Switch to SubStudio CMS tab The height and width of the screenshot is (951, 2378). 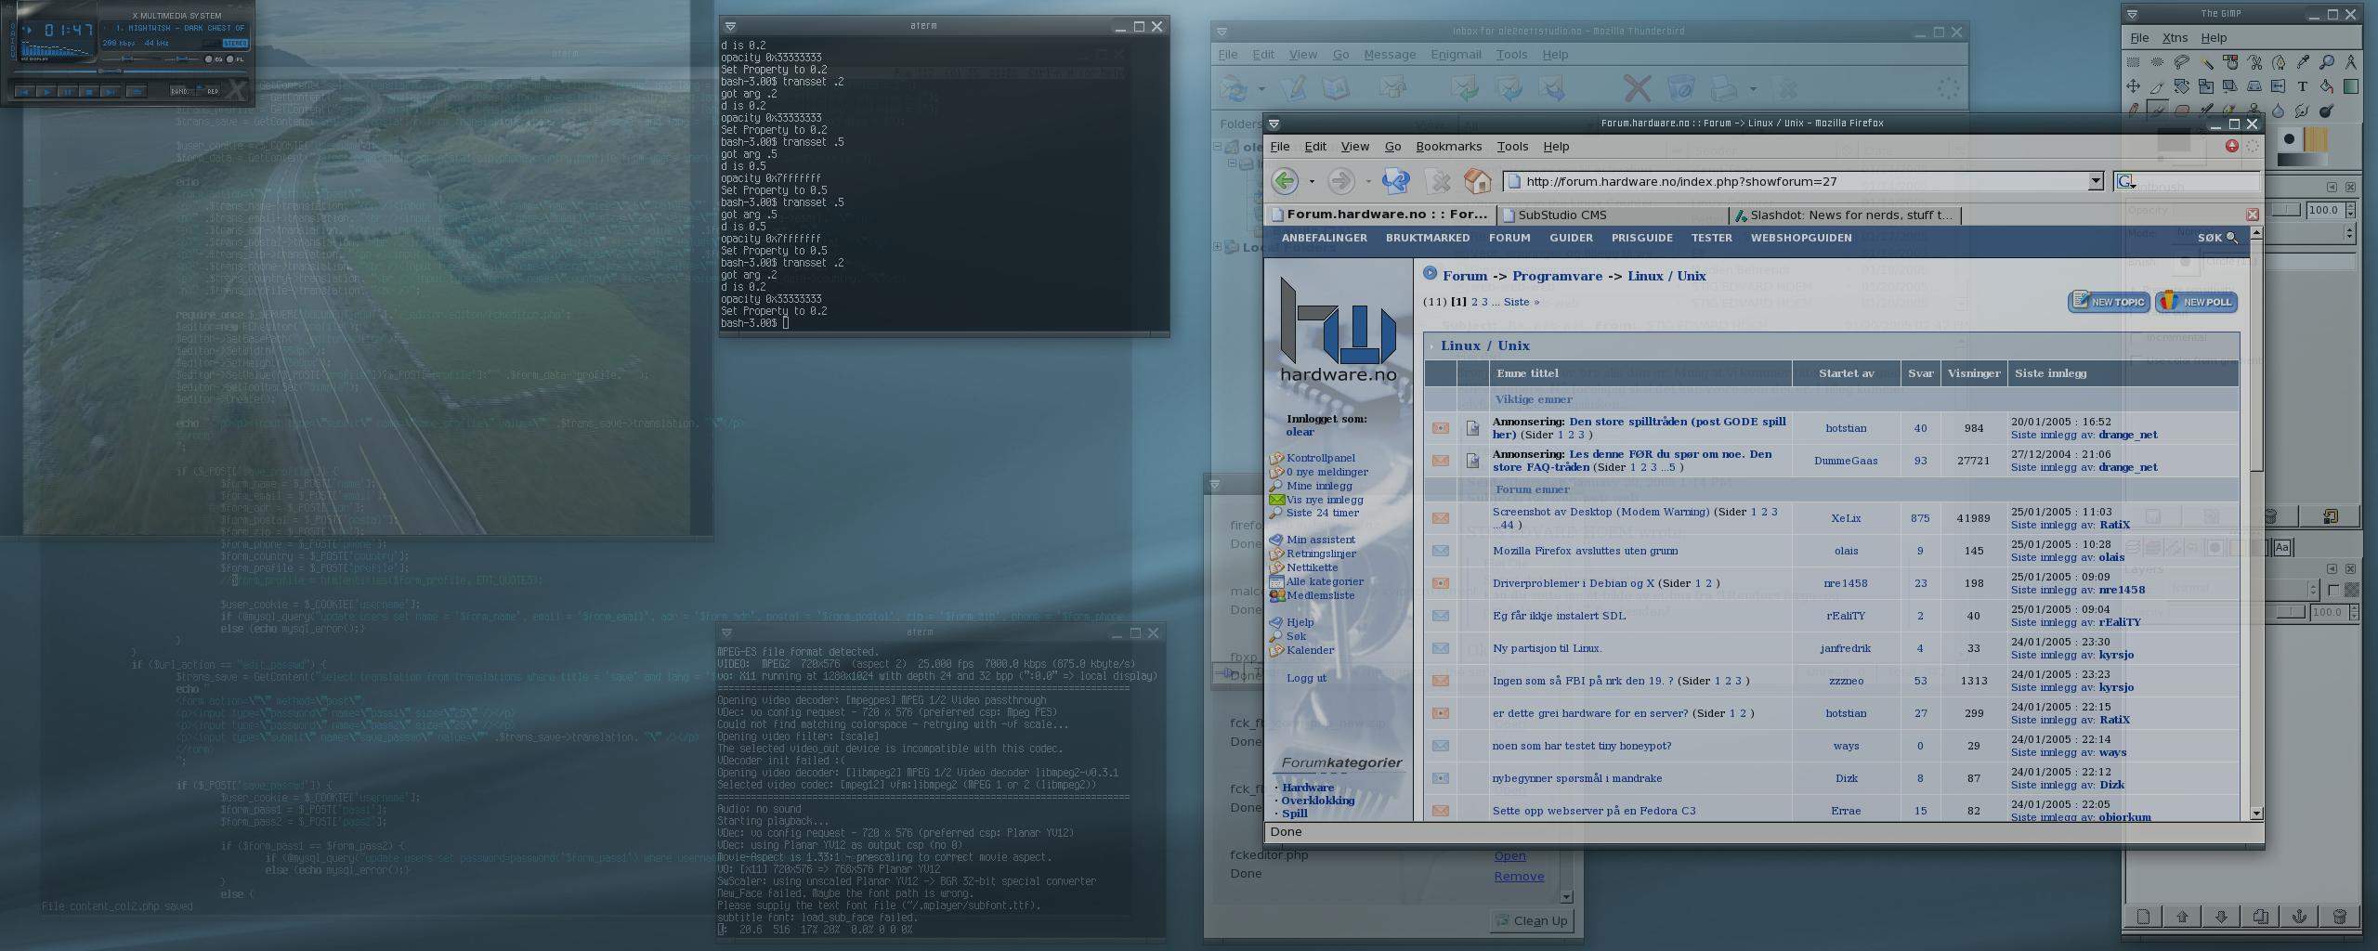tap(1612, 215)
